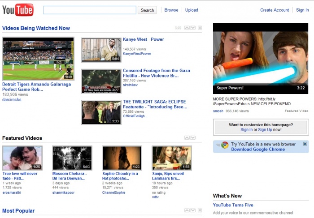314x218 pixels.
Task: Open Most Popular heading link
Action: pos(18,211)
